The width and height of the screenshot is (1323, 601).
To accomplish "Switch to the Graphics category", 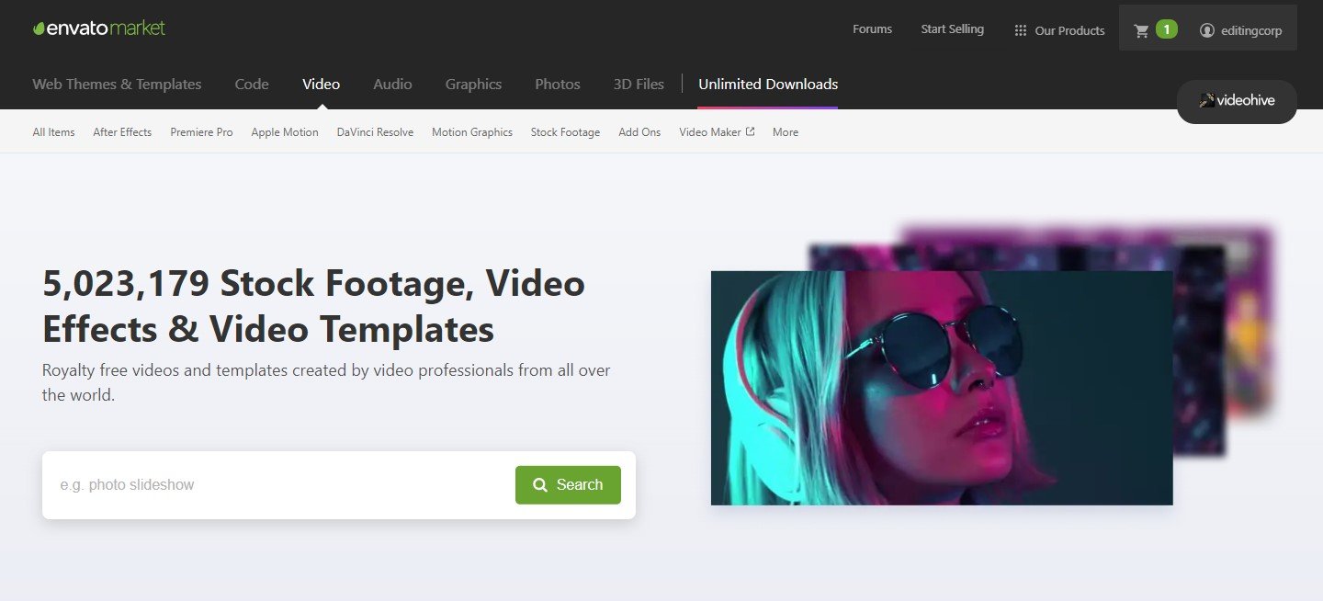I will tap(473, 84).
